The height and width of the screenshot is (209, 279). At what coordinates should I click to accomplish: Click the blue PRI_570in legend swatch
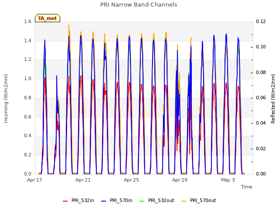(x=104, y=201)
